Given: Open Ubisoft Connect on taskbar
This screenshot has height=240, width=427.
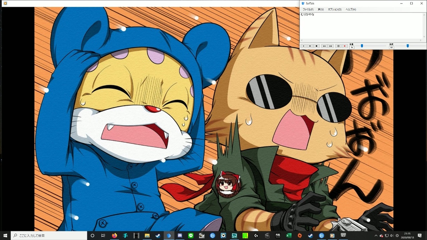Looking at the screenshot, I should click(321, 236).
